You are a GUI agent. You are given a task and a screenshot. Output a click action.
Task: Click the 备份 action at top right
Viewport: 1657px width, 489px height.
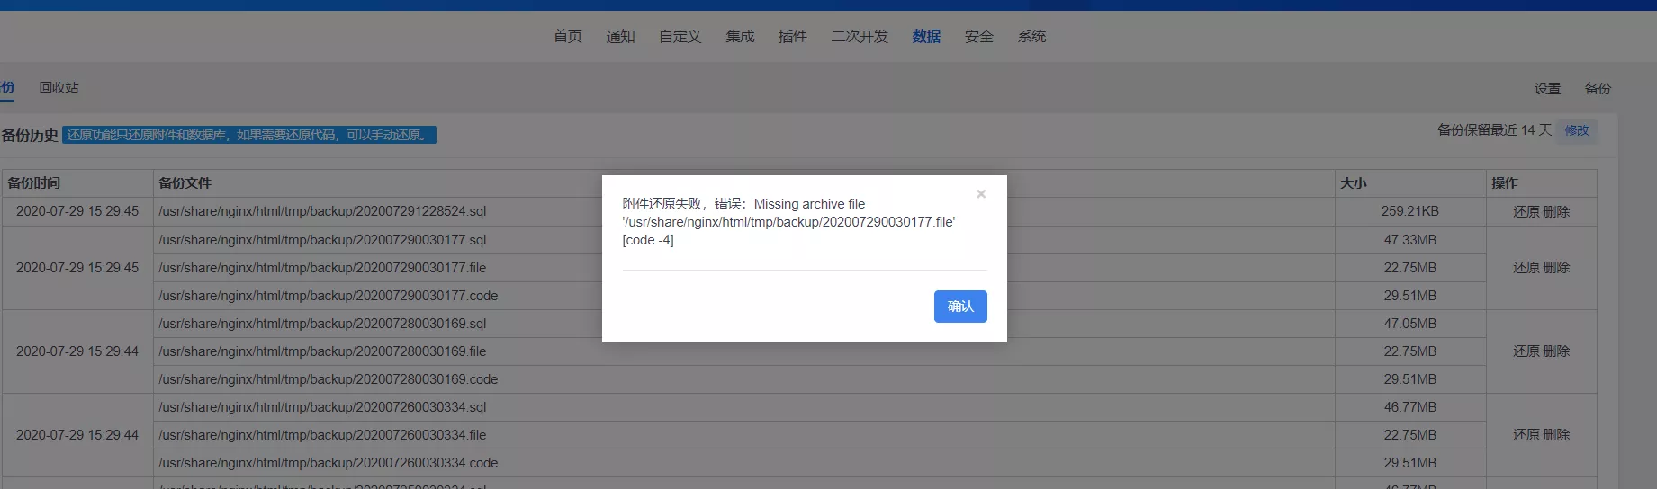1598,88
